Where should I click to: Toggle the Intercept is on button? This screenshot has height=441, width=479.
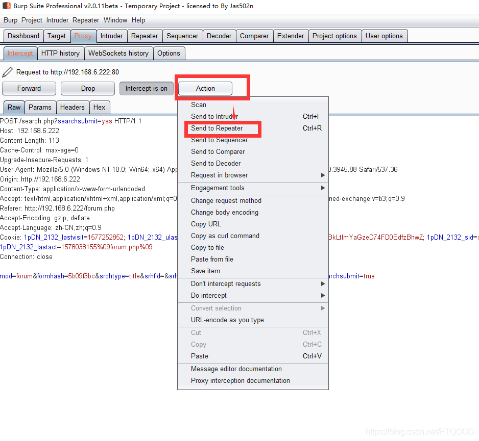click(x=147, y=88)
